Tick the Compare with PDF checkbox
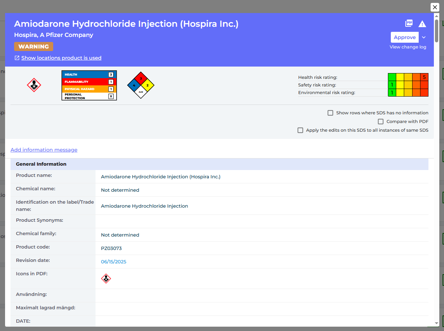444x331 pixels. tap(381, 122)
